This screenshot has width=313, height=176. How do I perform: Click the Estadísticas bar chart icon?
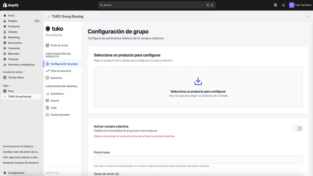[x=47, y=93]
